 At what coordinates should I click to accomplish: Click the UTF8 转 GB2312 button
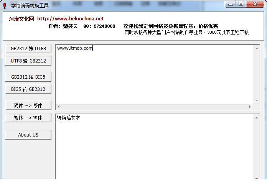28,61
